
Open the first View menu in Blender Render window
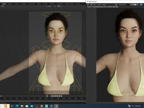coord(94,4)
